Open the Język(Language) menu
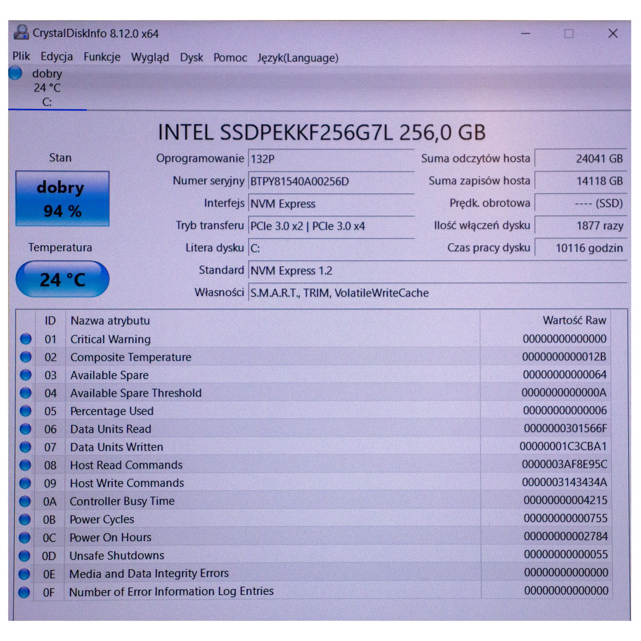This screenshot has width=641, height=641. [x=298, y=58]
